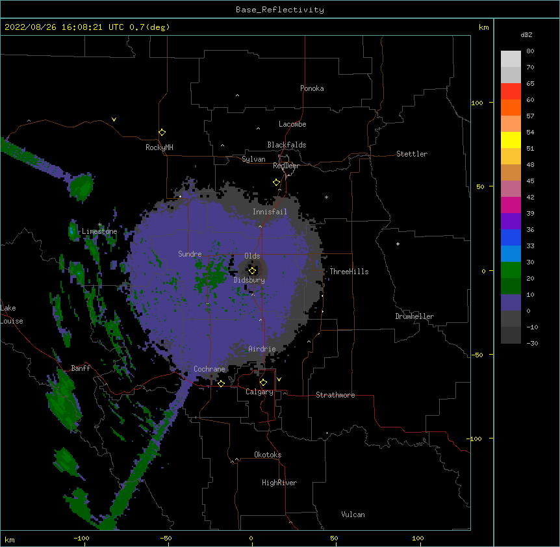The width and height of the screenshot is (560, 547).
Task: Click the Banff label
Action: pyautogui.click(x=81, y=368)
